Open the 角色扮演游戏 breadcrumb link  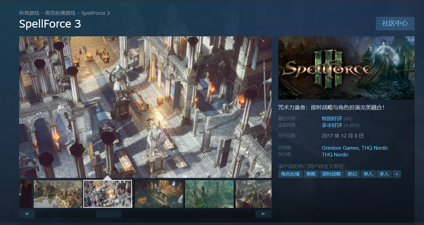tap(60, 13)
